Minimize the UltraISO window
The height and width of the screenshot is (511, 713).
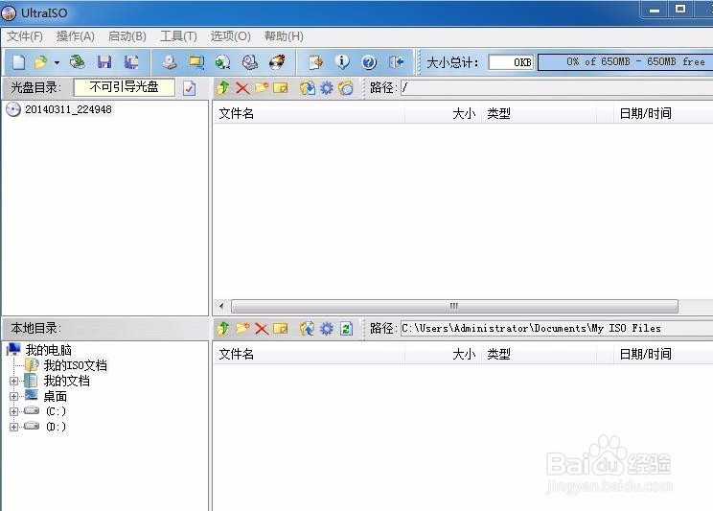click(x=655, y=9)
